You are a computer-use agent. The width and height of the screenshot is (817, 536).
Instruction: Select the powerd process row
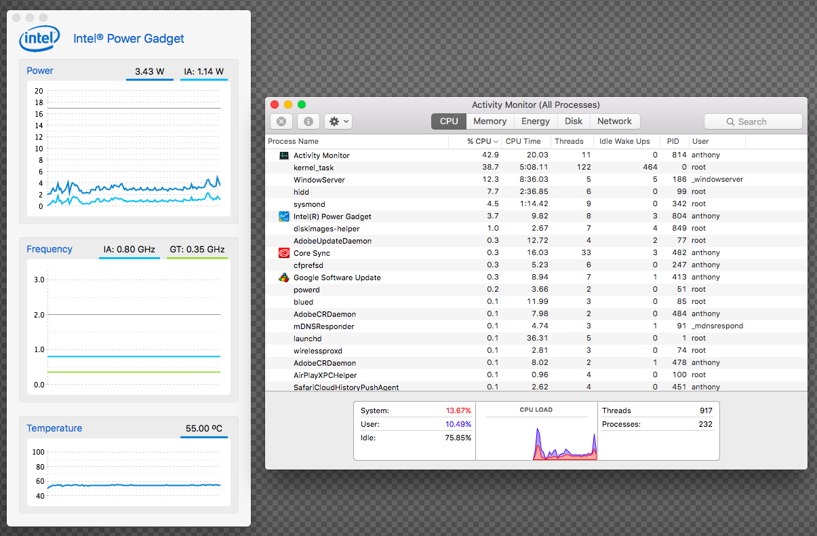coord(536,290)
